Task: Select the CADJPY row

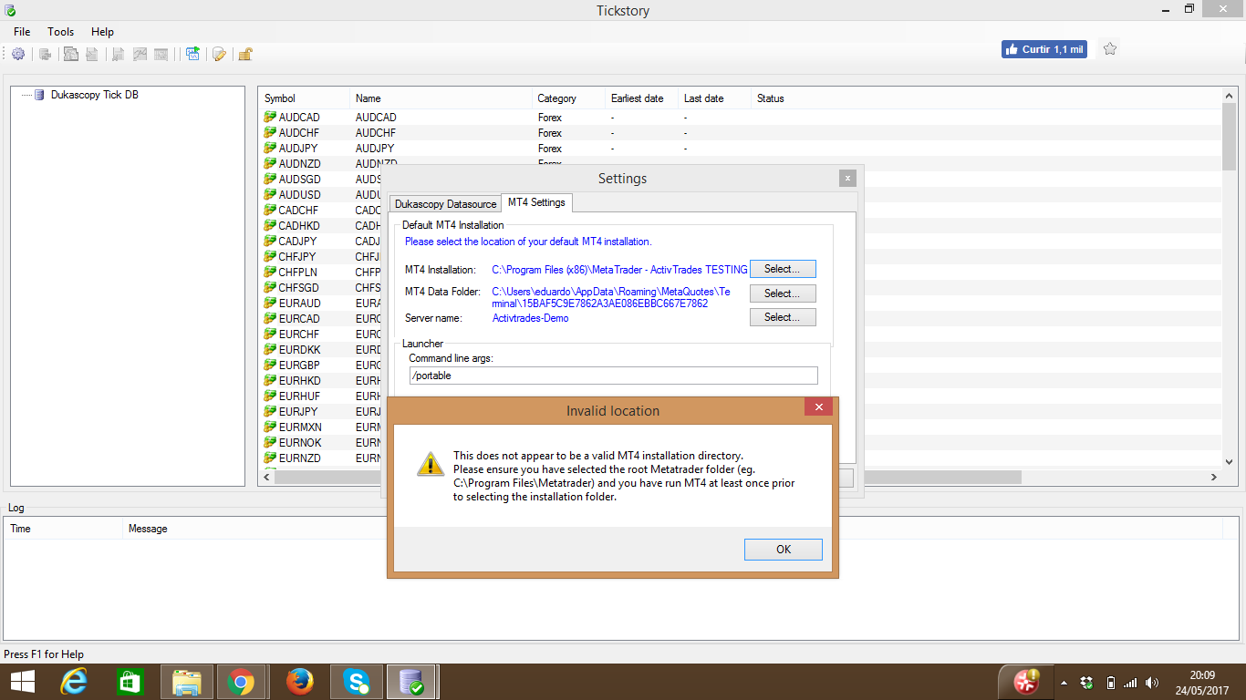Action: click(740, 241)
